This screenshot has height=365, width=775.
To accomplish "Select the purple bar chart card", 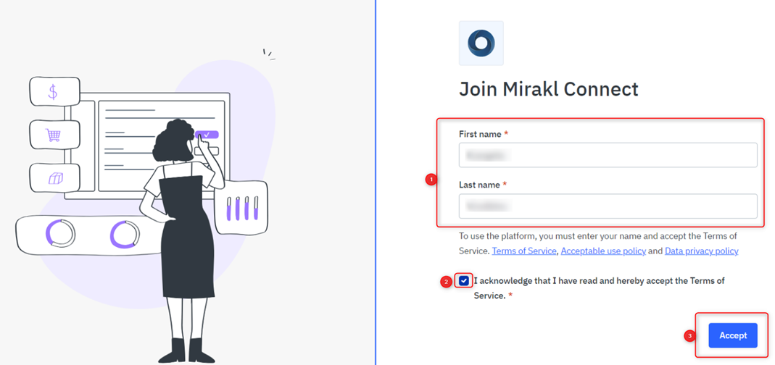I will coord(241,207).
